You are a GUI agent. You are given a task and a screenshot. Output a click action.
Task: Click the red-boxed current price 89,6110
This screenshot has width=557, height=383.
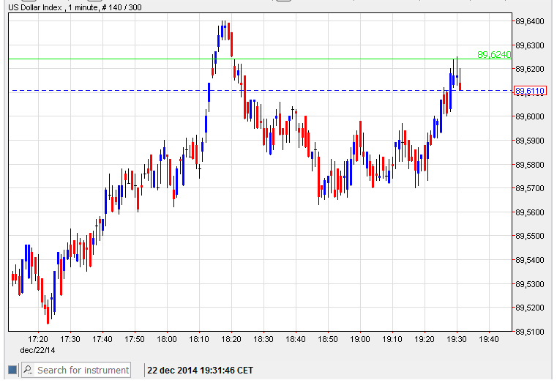(x=530, y=91)
